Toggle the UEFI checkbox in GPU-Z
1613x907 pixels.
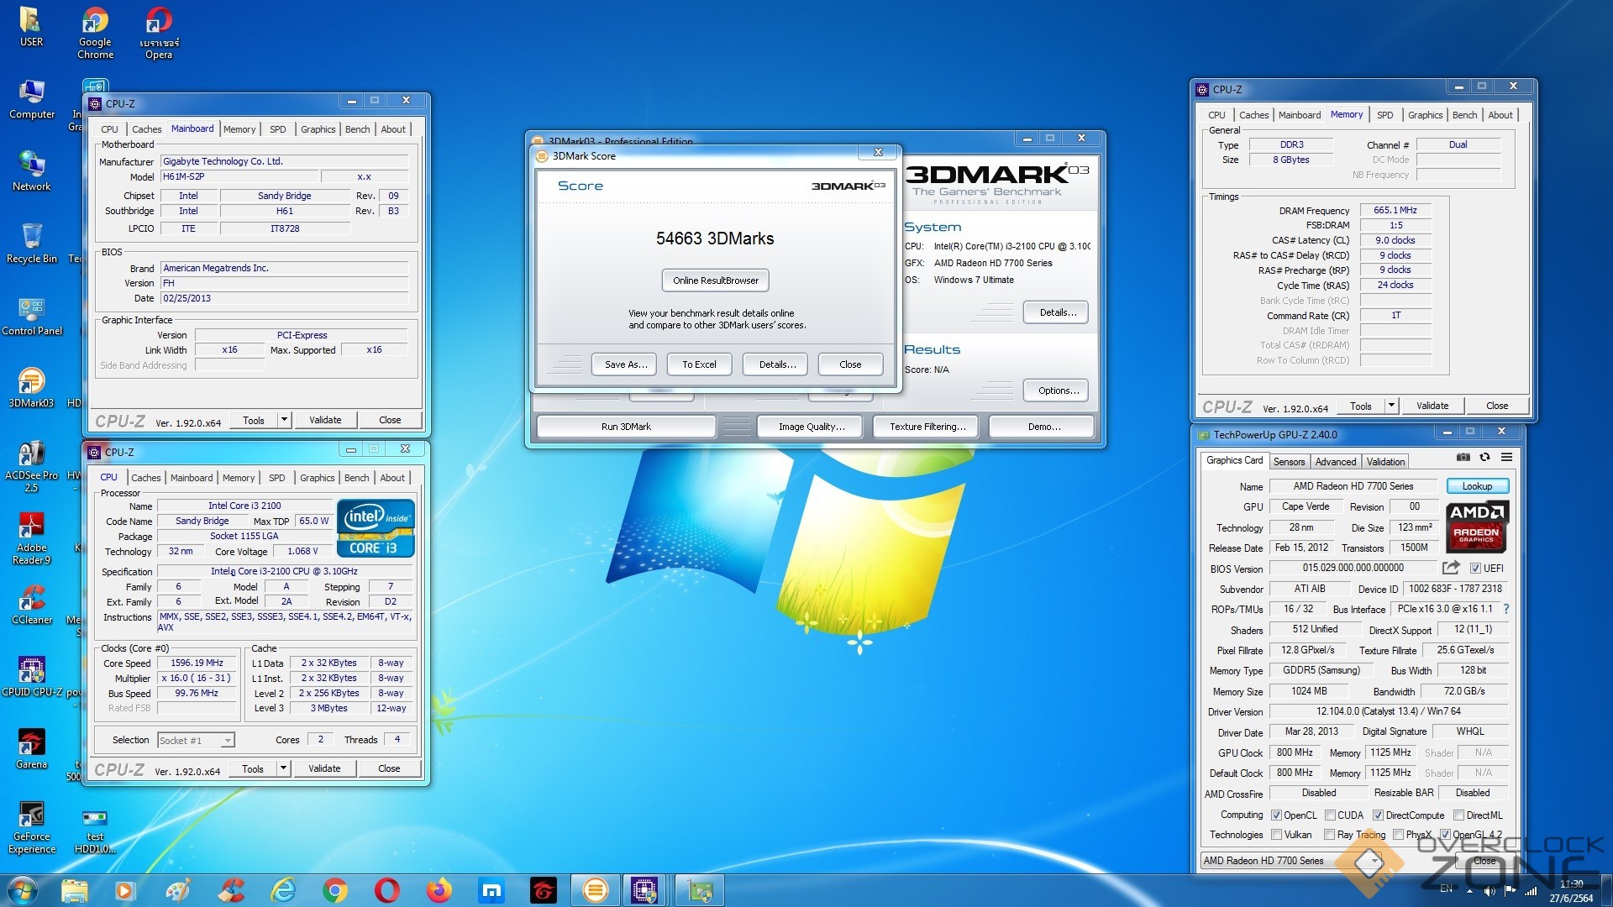[x=1475, y=569]
